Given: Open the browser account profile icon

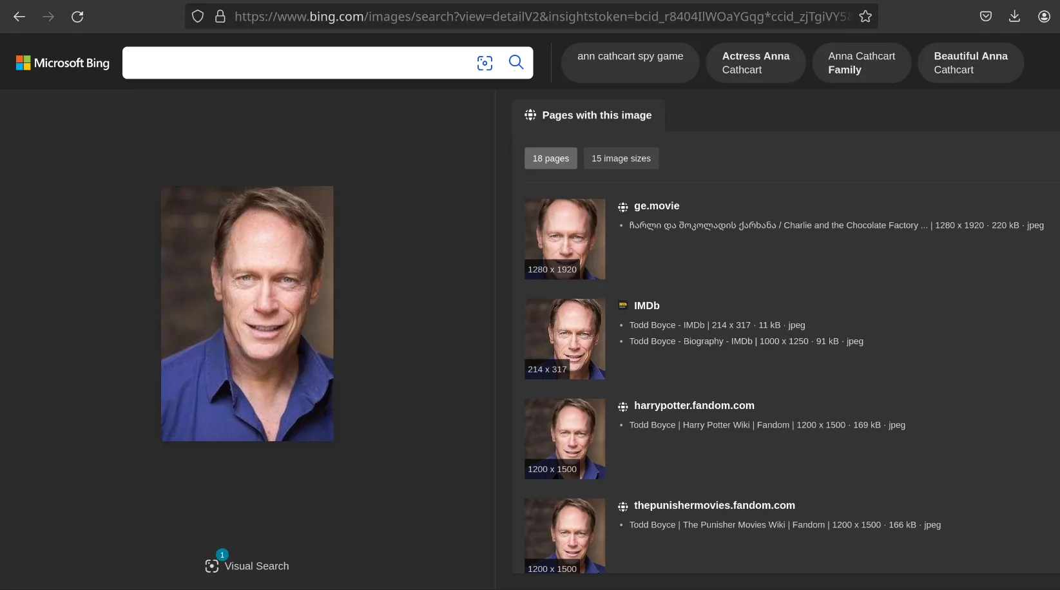Looking at the screenshot, I should coord(1044,17).
